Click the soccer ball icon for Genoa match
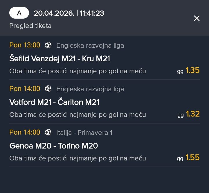The width and height of the screenshot is (209, 193). pyautogui.click(x=48, y=132)
